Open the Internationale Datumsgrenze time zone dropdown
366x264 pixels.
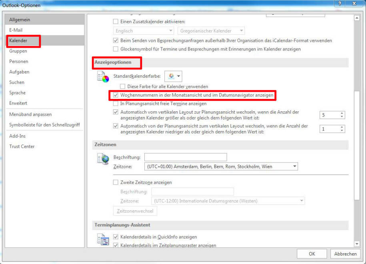(228, 201)
